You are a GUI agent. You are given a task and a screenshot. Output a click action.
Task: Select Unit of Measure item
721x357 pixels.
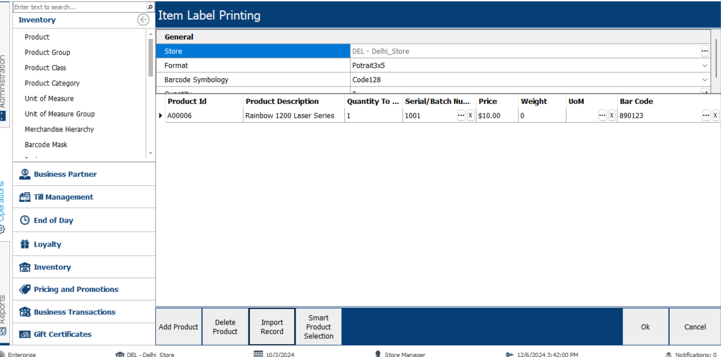(49, 98)
